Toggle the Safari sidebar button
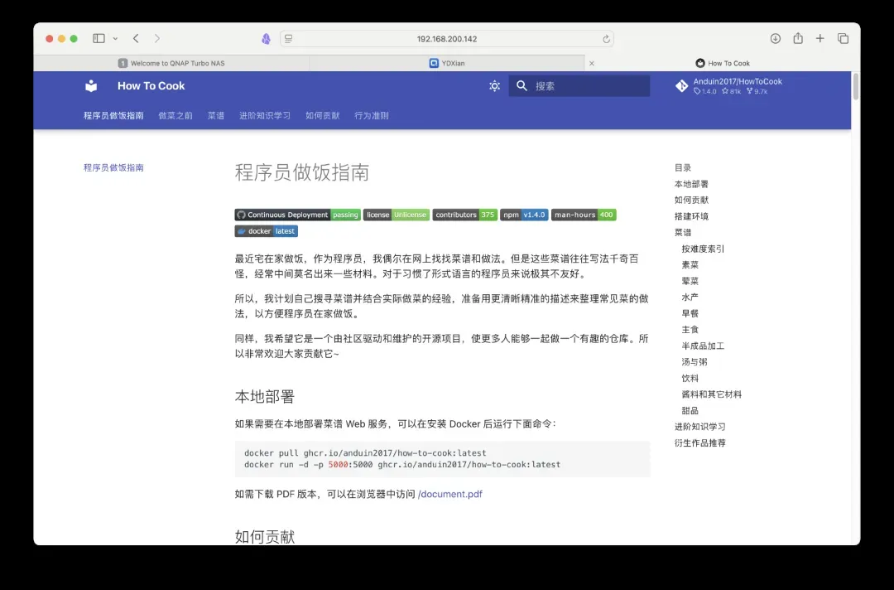 point(99,39)
